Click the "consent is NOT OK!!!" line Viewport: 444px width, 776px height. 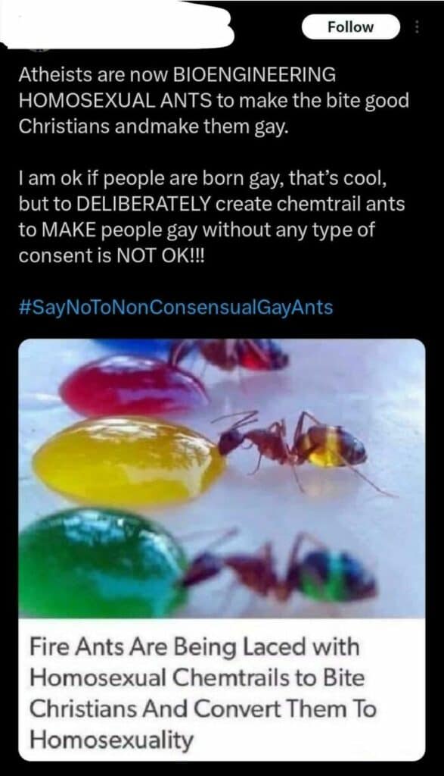coord(111,255)
